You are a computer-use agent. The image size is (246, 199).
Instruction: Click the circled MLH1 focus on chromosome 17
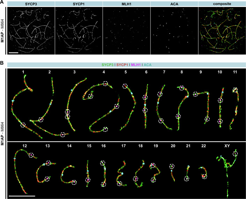(x=120, y=183)
